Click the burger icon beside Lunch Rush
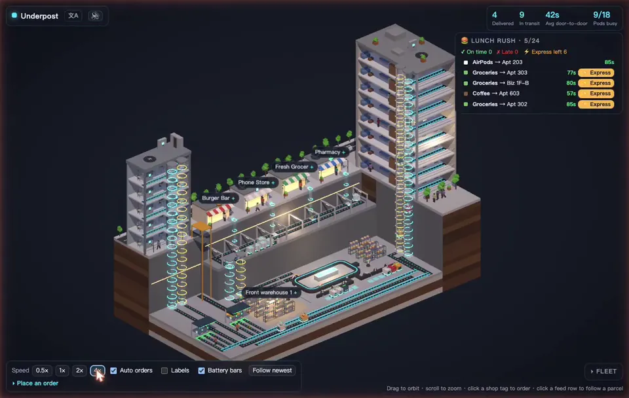The height and width of the screenshot is (398, 629). click(465, 41)
